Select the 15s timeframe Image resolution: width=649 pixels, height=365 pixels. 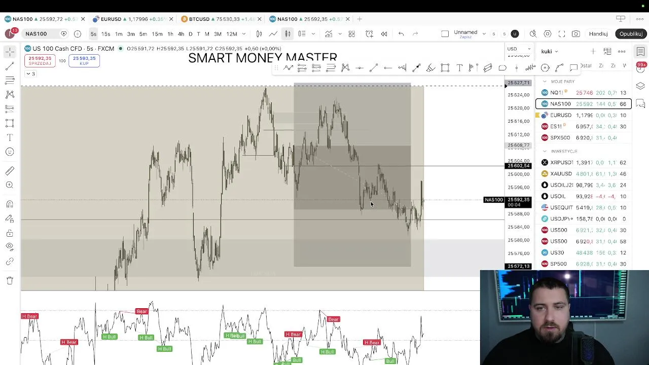click(x=105, y=34)
